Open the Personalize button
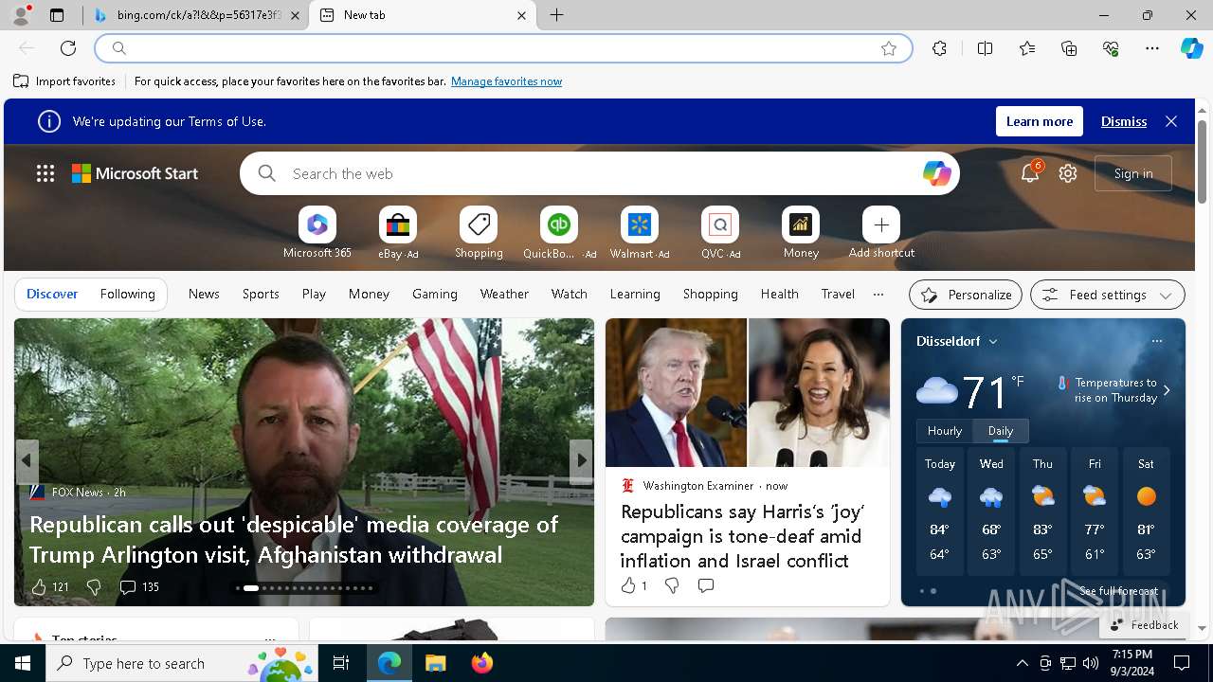 [x=966, y=295]
